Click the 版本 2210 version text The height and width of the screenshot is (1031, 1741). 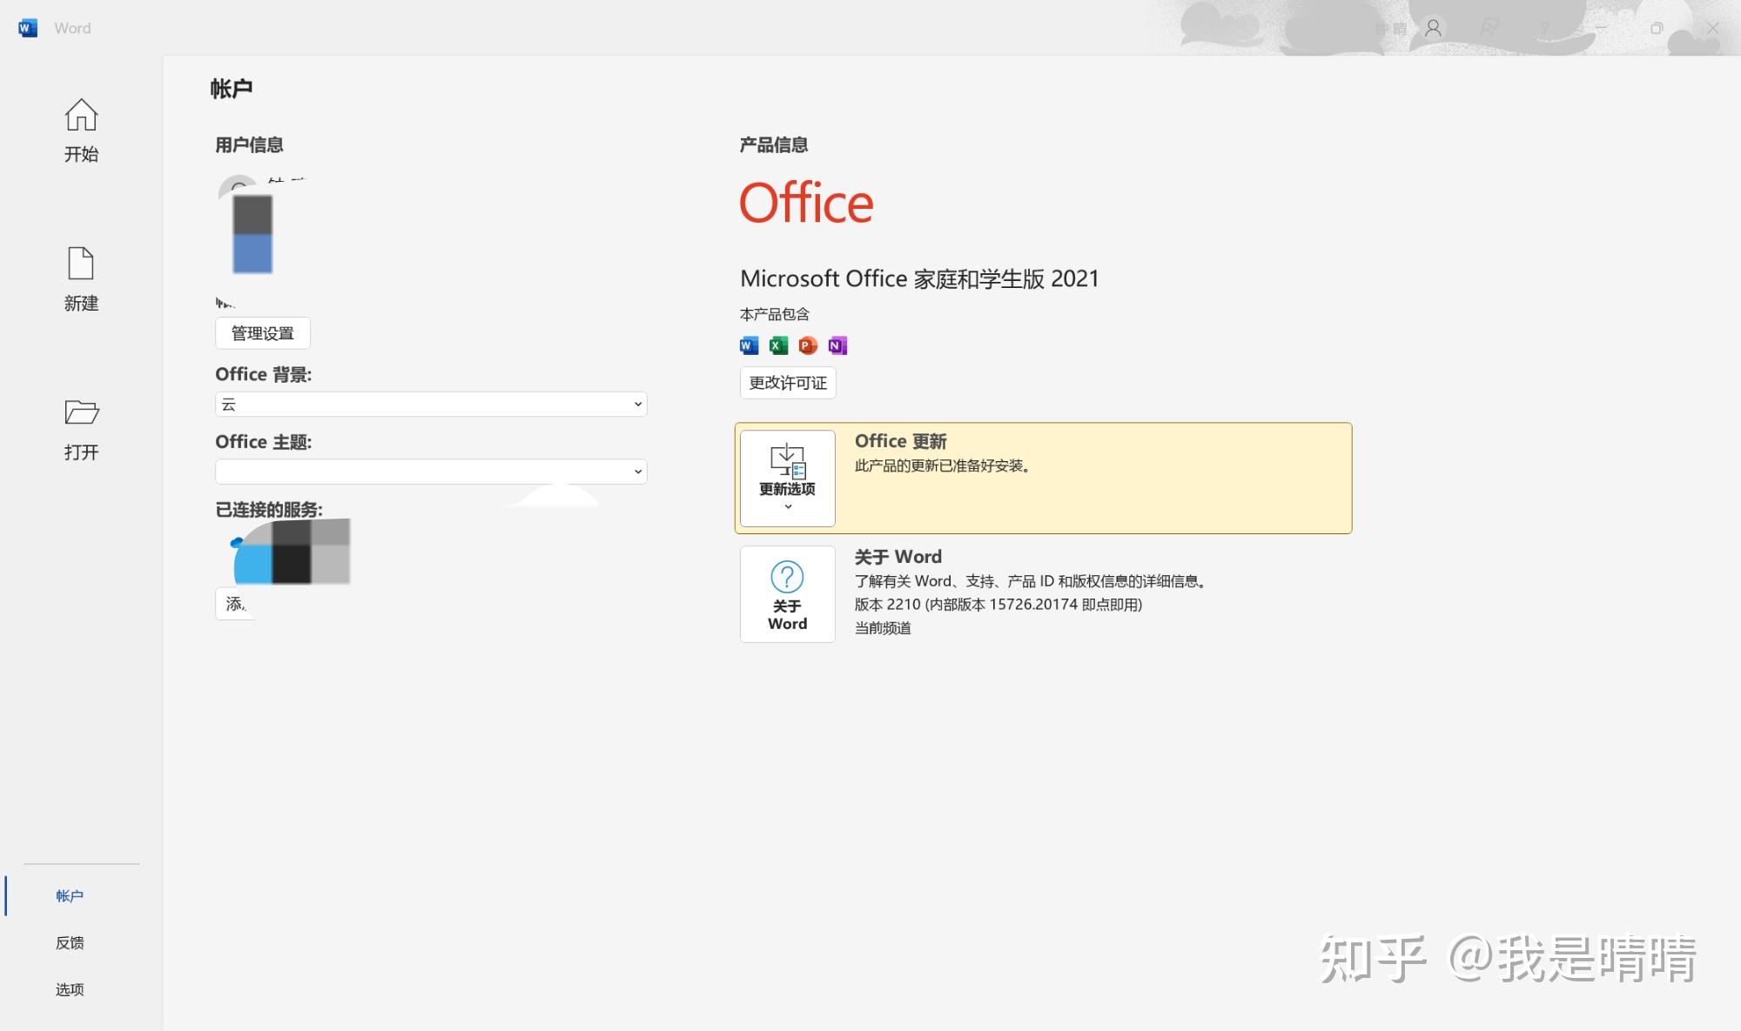(998, 605)
